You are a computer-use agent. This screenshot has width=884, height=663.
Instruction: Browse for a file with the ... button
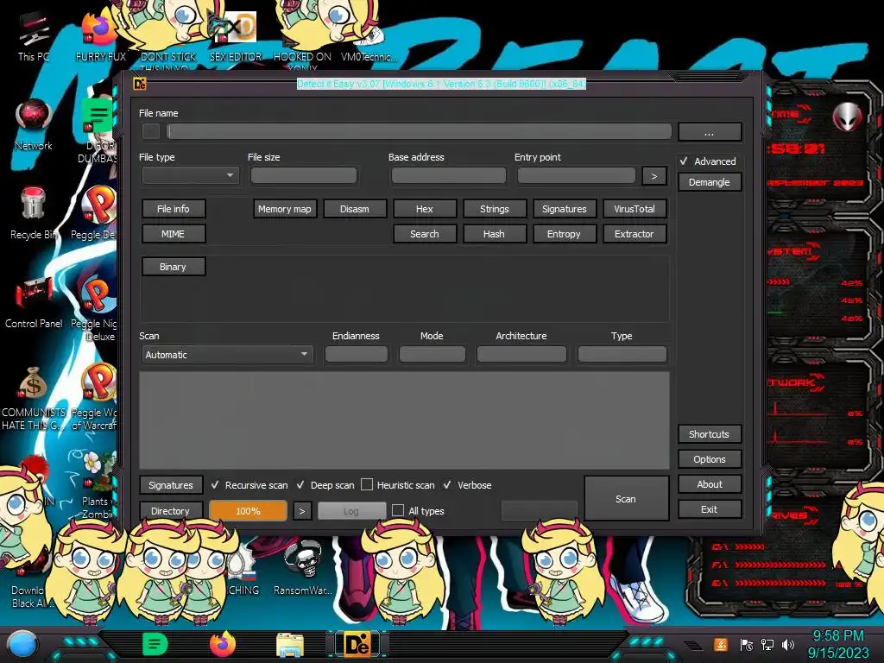tap(710, 132)
